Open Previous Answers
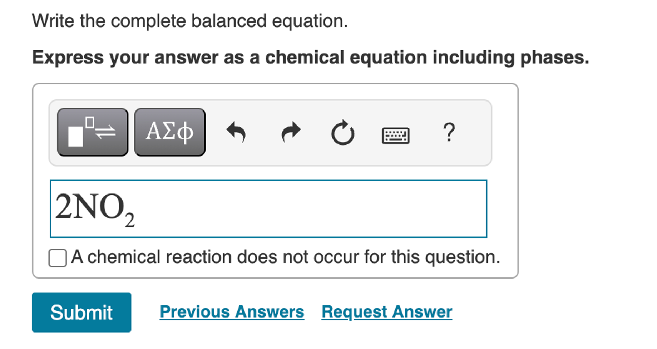Screen dimensions: 657x349 coord(232,311)
